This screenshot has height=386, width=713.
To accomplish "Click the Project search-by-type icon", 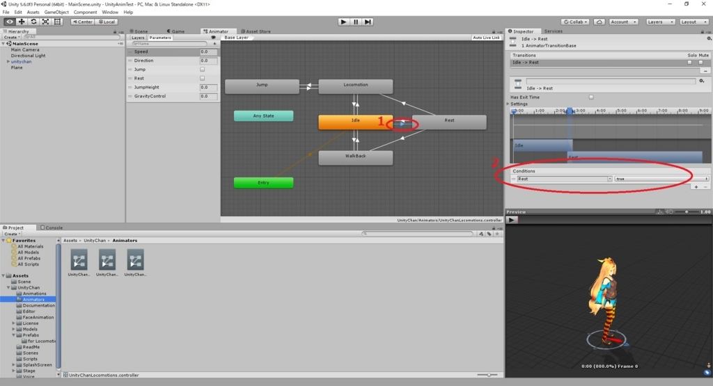I will (481, 234).
